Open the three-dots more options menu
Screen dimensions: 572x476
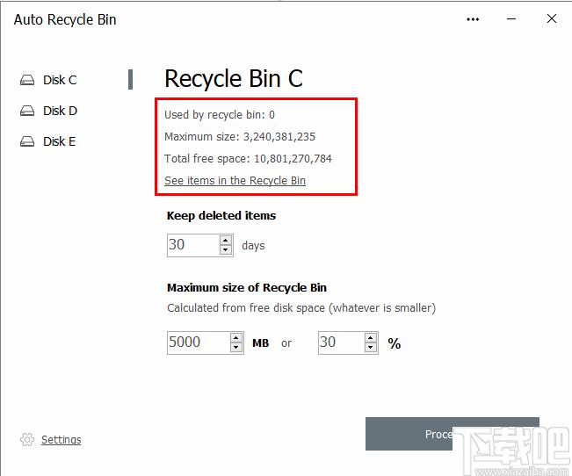tap(473, 19)
